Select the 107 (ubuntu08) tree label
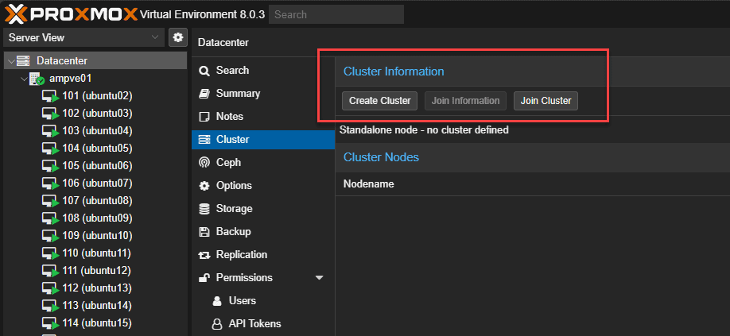This screenshot has width=730, height=336. 97,201
